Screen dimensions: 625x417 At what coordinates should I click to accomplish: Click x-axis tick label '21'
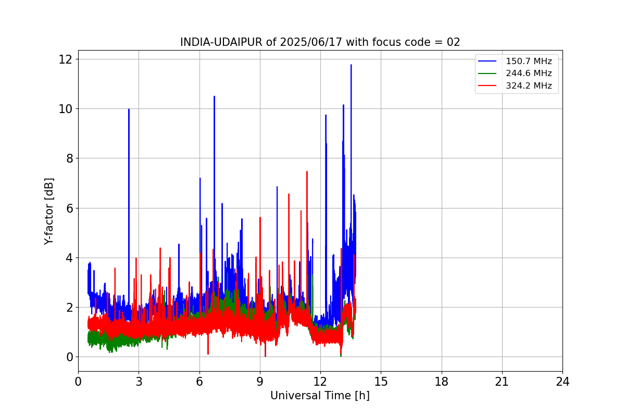point(502,382)
